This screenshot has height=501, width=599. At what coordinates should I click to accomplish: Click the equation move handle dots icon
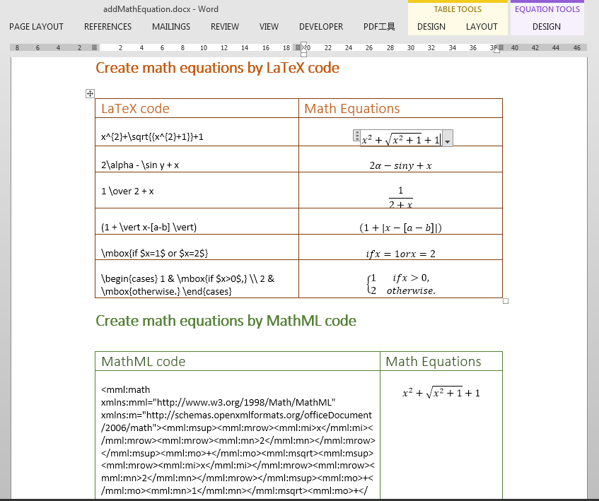[x=356, y=134]
